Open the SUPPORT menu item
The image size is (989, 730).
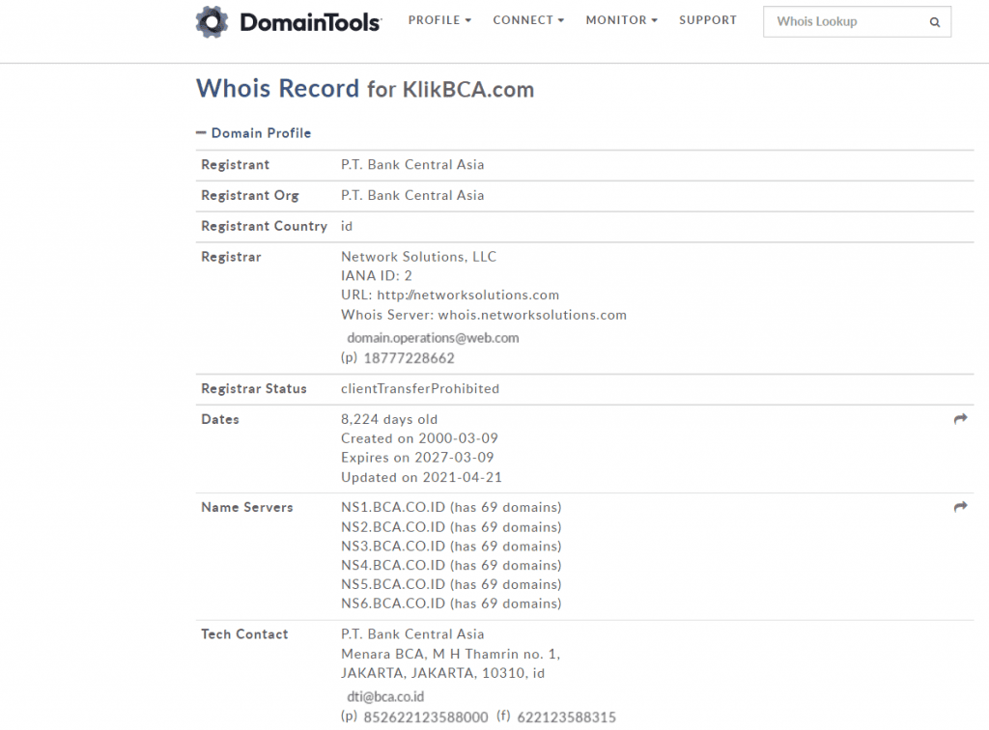pos(708,19)
